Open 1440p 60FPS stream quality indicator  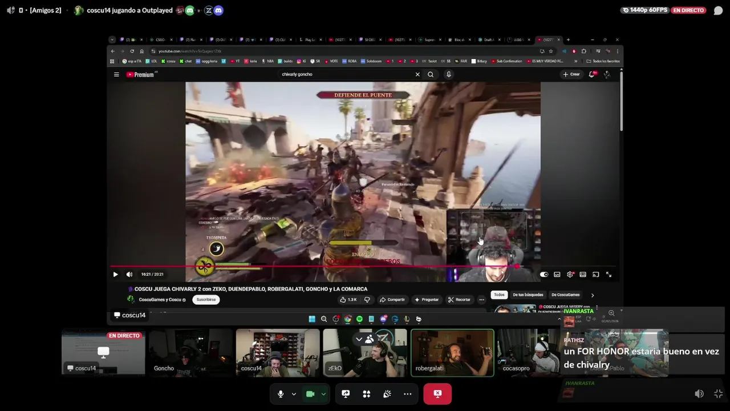(645, 10)
